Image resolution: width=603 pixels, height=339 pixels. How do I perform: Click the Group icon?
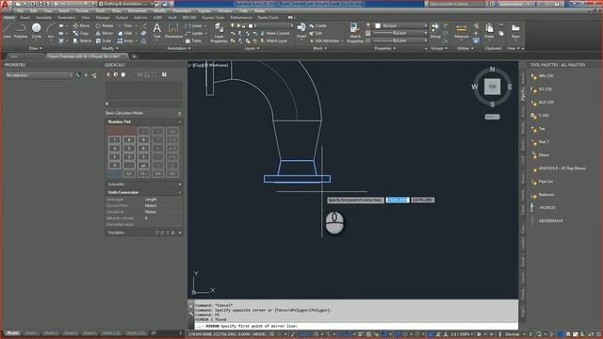(435, 30)
